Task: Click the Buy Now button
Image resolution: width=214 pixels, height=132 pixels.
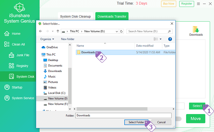Action: 169,4
